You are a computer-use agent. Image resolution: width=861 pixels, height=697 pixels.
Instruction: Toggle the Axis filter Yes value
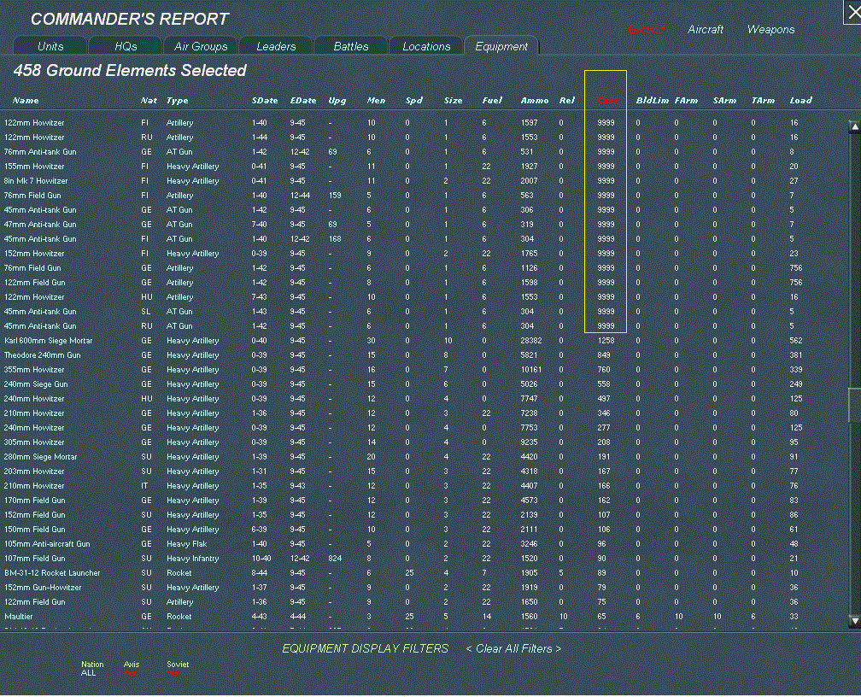coord(130,673)
